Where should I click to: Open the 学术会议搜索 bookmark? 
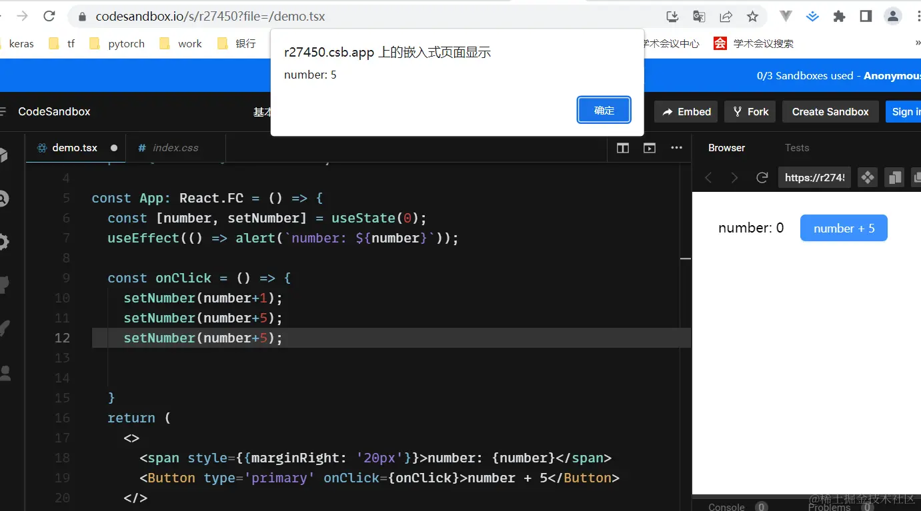[754, 43]
